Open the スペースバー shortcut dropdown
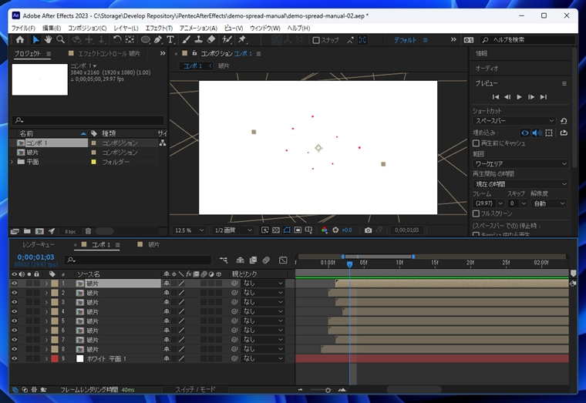The image size is (586, 403). point(514,121)
